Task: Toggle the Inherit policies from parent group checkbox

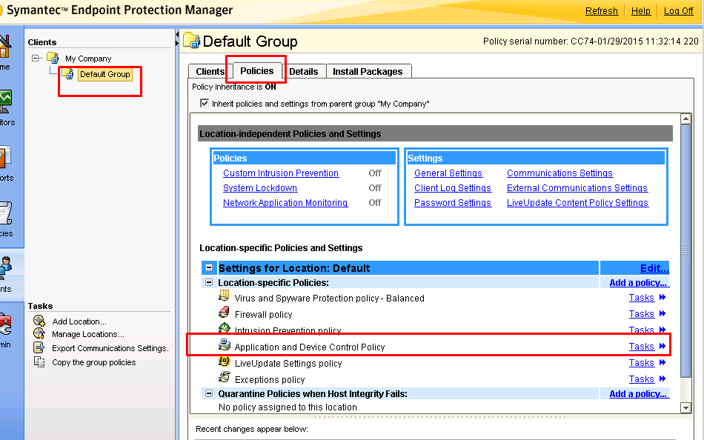Action: point(205,104)
